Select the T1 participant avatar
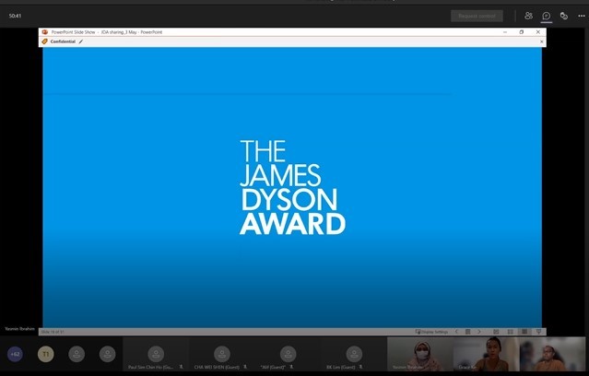 pos(46,354)
